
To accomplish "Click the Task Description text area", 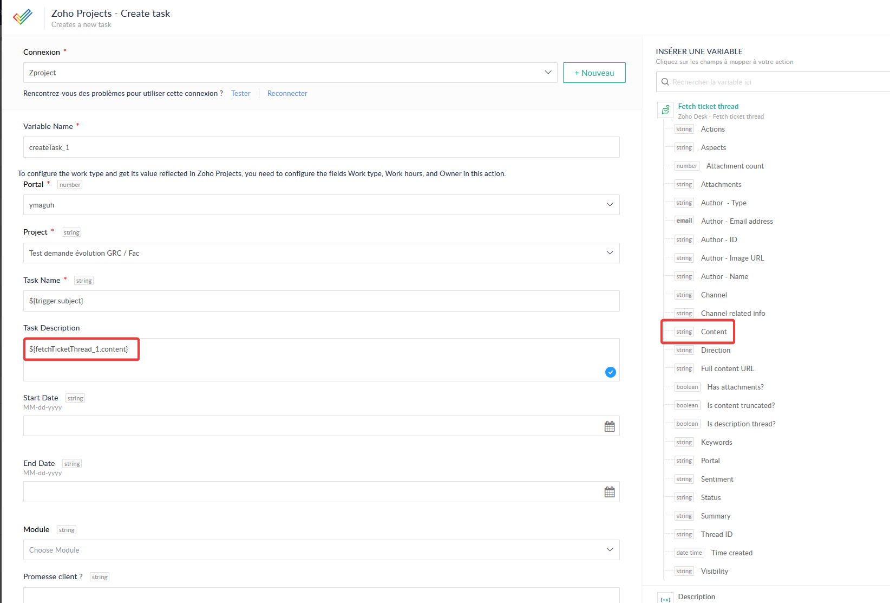I will coord(322,360).
